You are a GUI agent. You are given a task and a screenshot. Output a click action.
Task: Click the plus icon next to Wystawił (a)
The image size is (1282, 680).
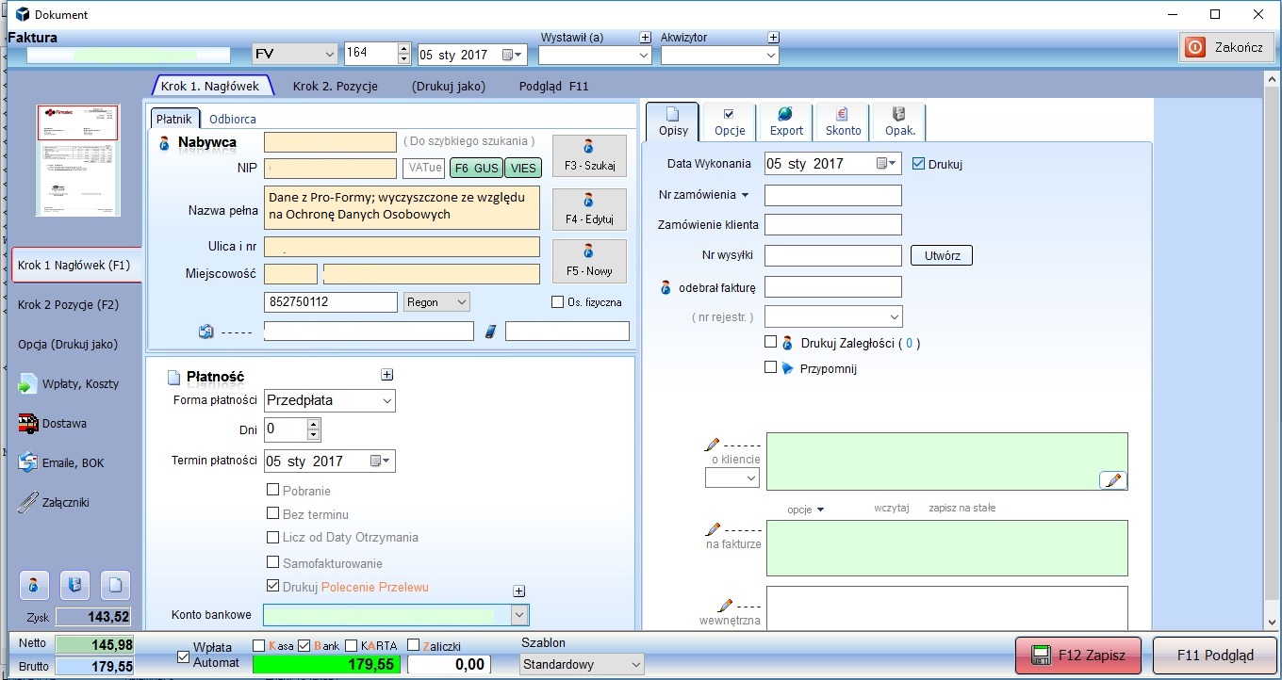click(646, 38)
